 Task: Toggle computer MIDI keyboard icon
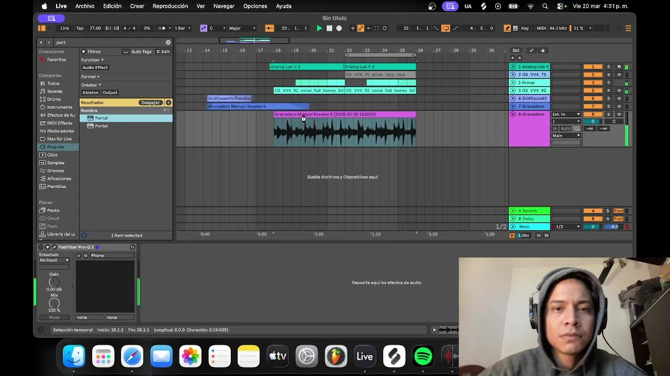(516, 28)
